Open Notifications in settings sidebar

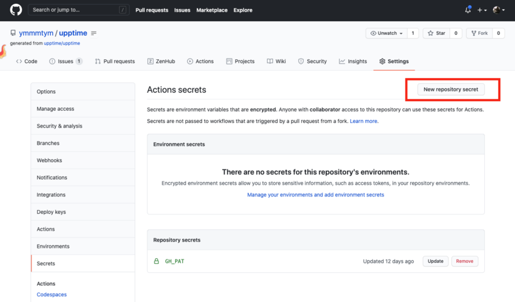pos(83,178)
